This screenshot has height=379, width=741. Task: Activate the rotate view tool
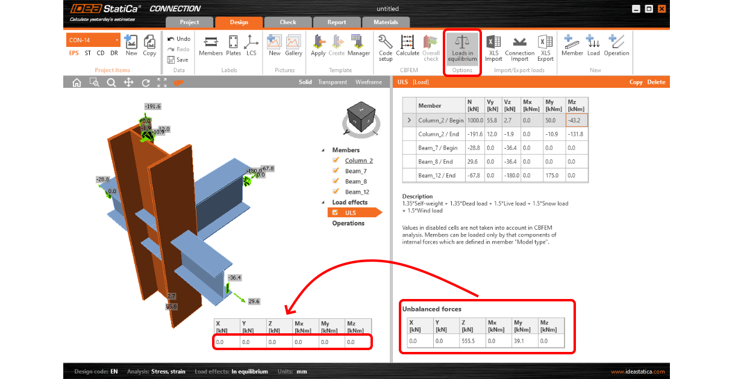point(145,82)
